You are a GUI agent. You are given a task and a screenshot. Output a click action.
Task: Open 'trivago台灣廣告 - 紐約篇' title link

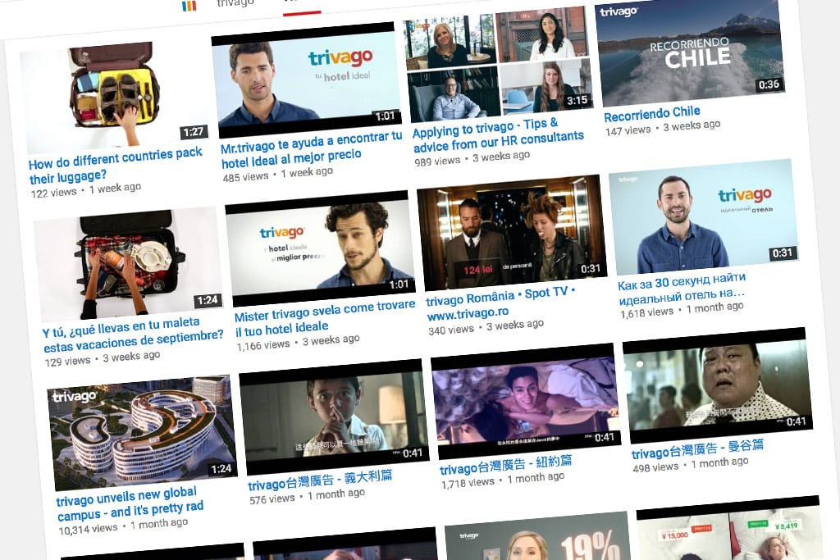505,465
